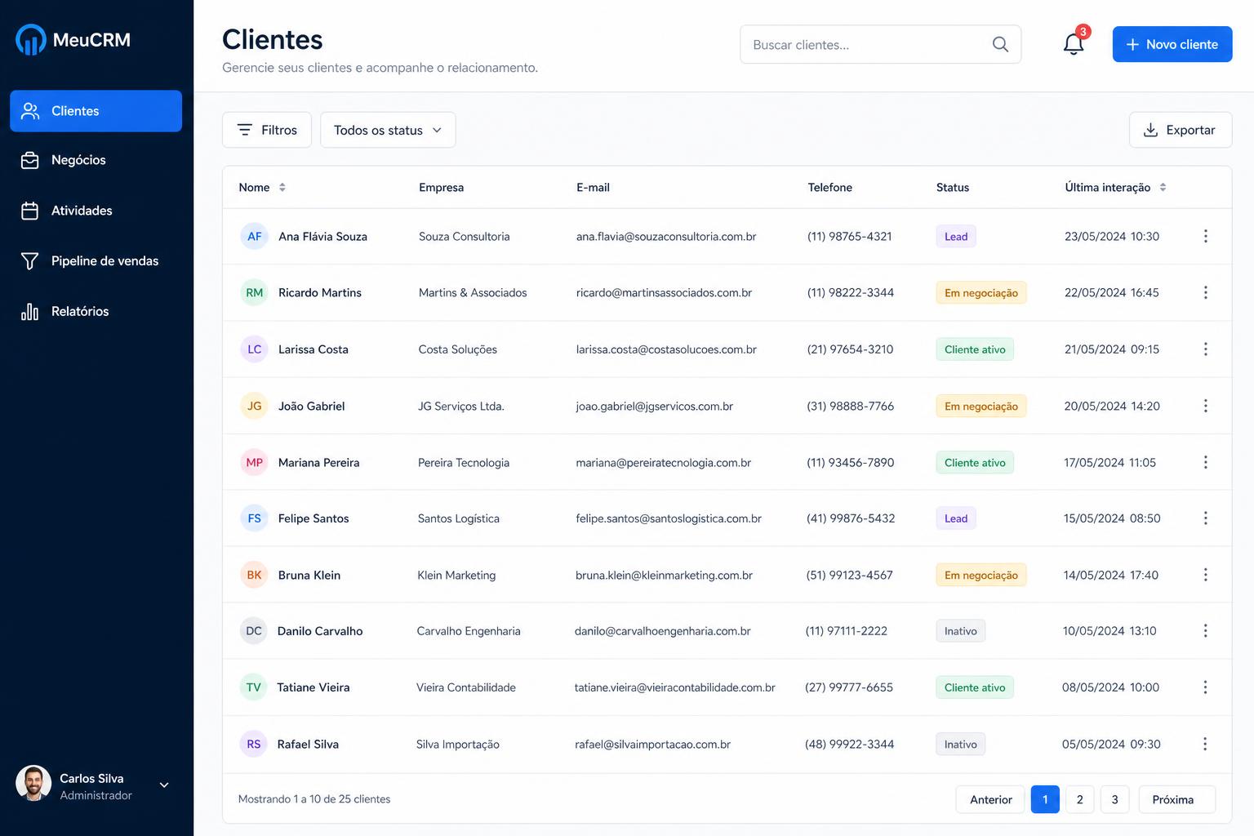Image resolution: width=1254 pixels, height=836 pixels.
Task: Click Carlos Silva's profile photo
Action: tap(33, 784)
